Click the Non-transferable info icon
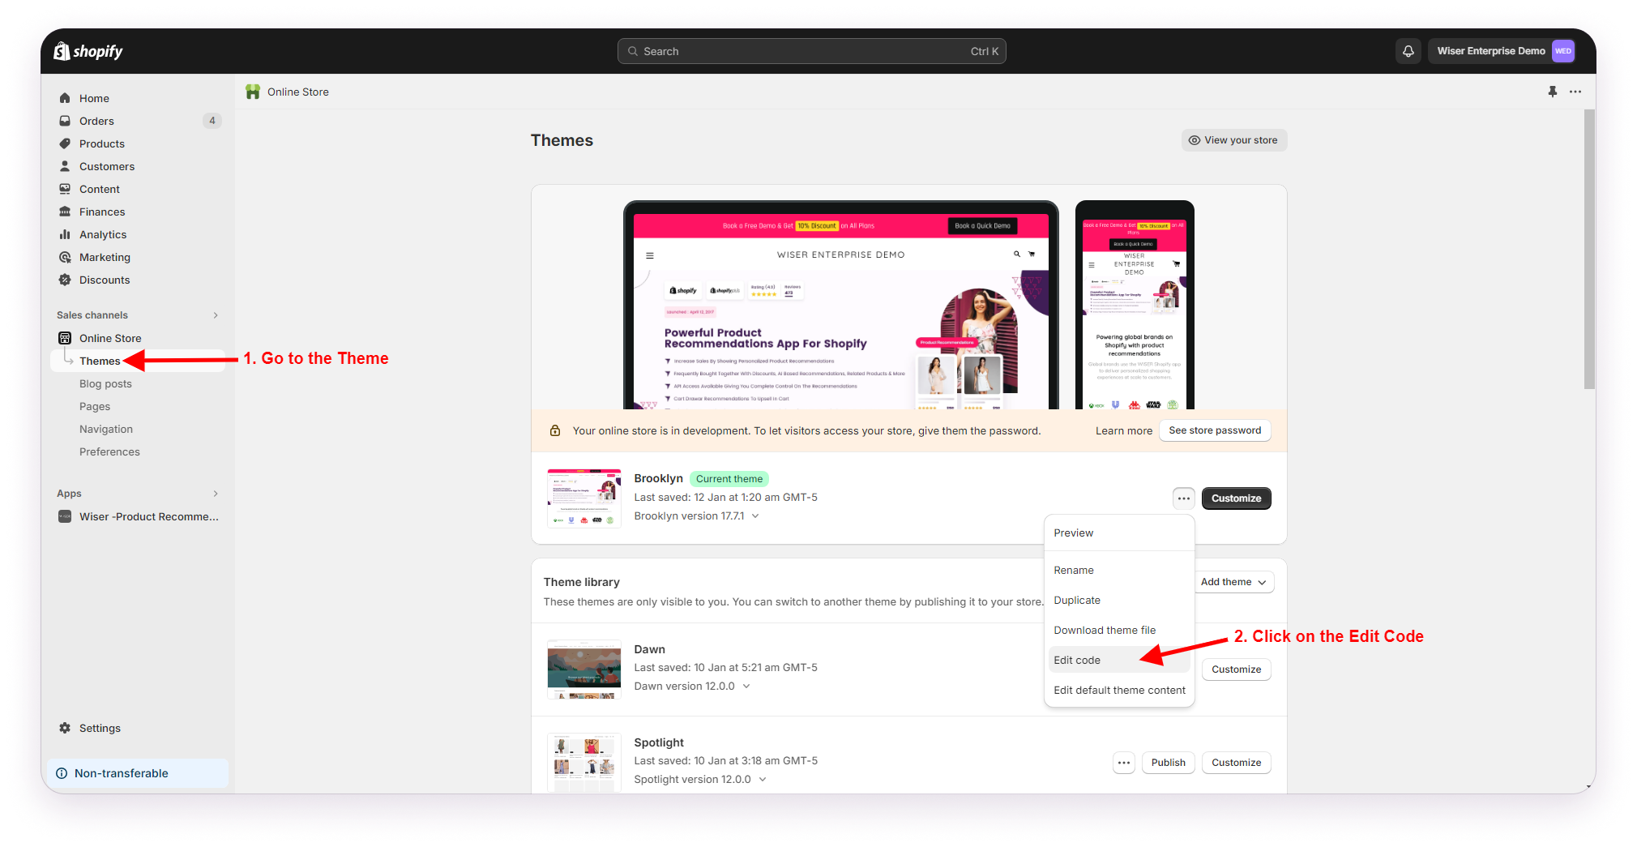The width and height of the screenshot is (1637, 847). click(62, 773)
